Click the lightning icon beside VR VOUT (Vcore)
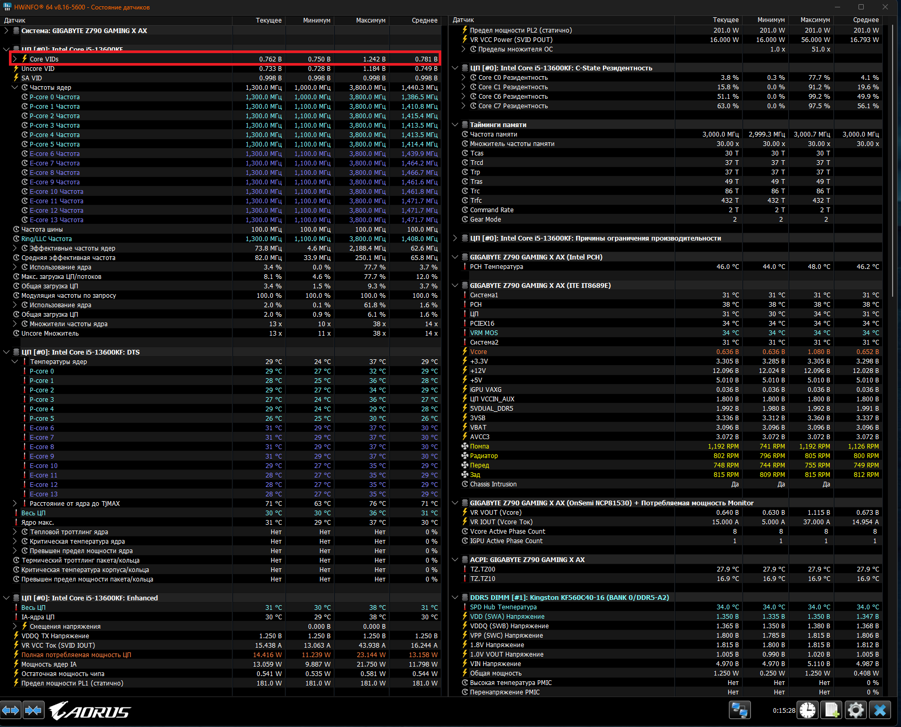901x727 pixels. (465, 512)
